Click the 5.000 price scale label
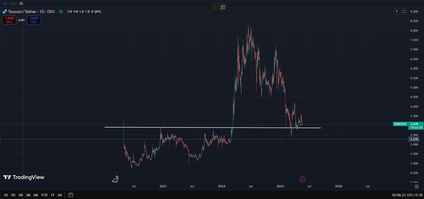This screenshot has height=199, width=424. click(414, 87)
